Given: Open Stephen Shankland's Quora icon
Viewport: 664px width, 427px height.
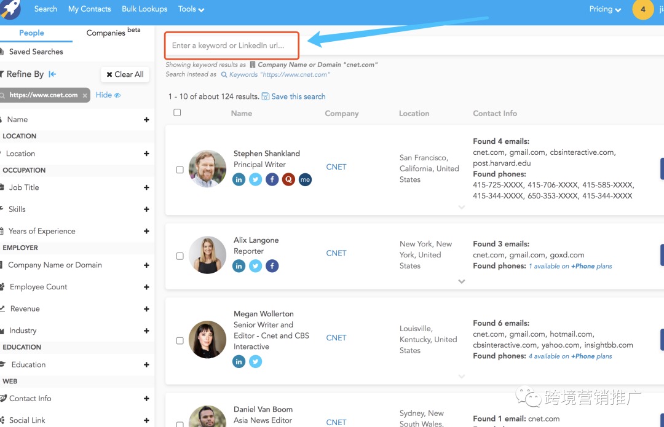Looking at the screenshot, I should coord(288,179).
